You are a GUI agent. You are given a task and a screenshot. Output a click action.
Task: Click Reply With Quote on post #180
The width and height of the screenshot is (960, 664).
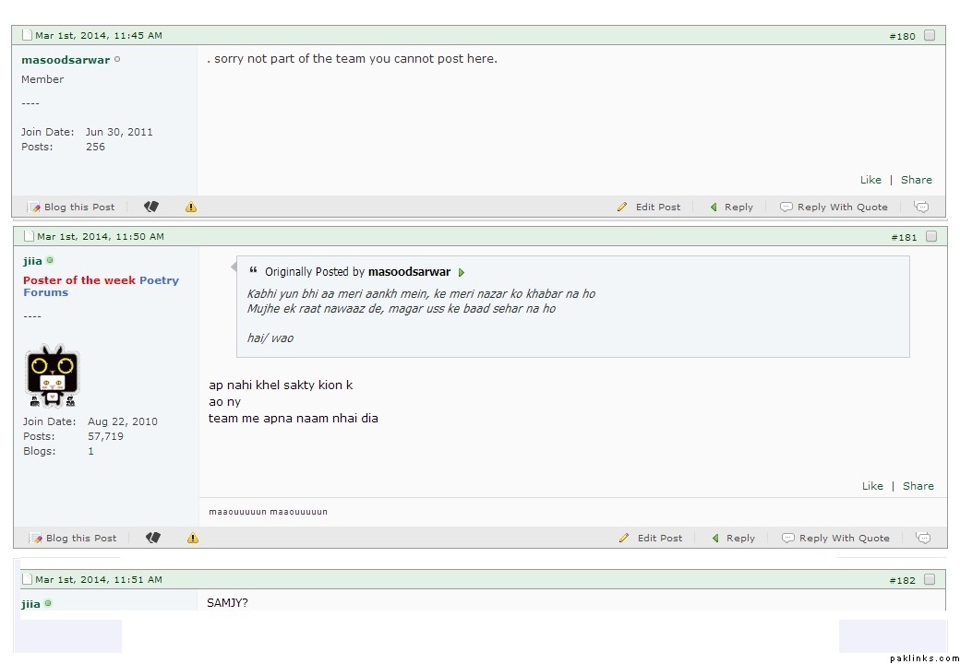click(x=834, y=207)
